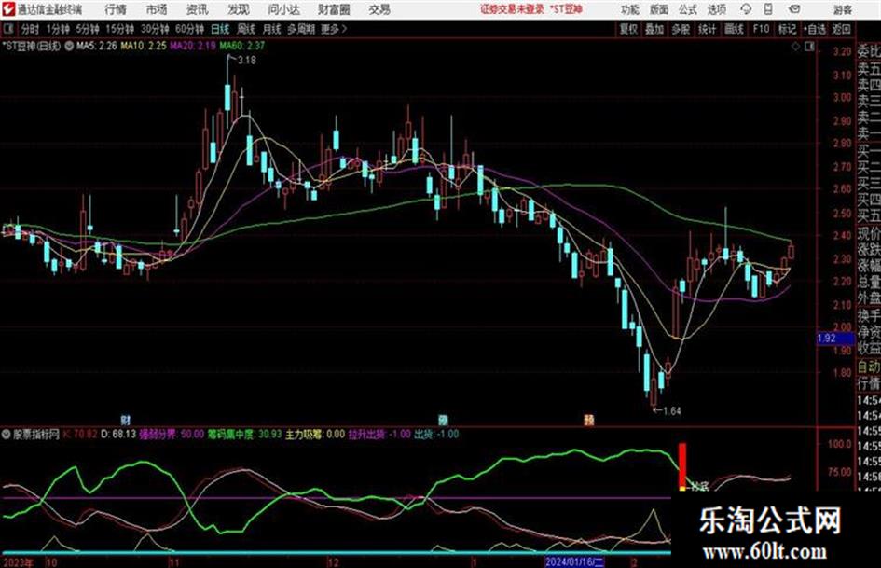Switch to 1分钟 period

(58, 29)
